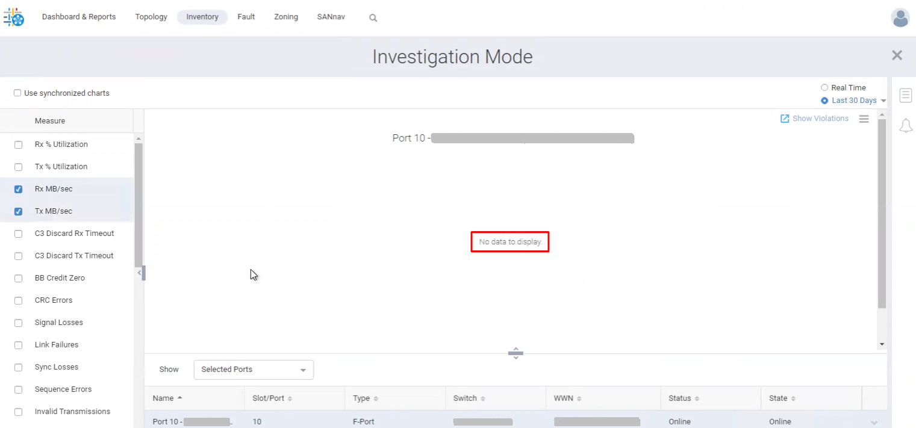Viewport: 916px width, 428px height.
Task: Open the Selected Ports dropdown
Action: coord(254,370)
